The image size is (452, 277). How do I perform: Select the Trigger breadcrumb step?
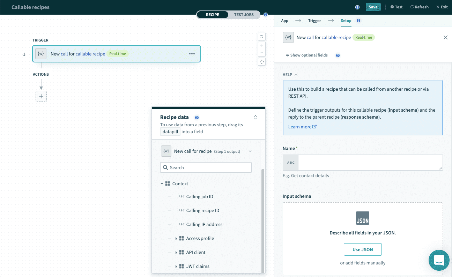[314, 21]
